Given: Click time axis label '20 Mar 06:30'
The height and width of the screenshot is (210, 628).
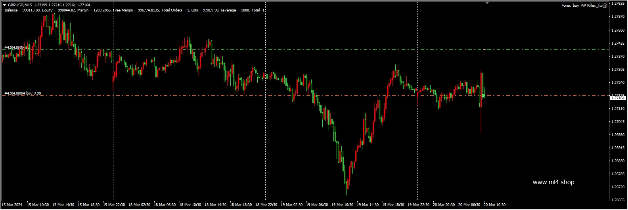Looking at the screenshot, I should (x=469, y=205).
